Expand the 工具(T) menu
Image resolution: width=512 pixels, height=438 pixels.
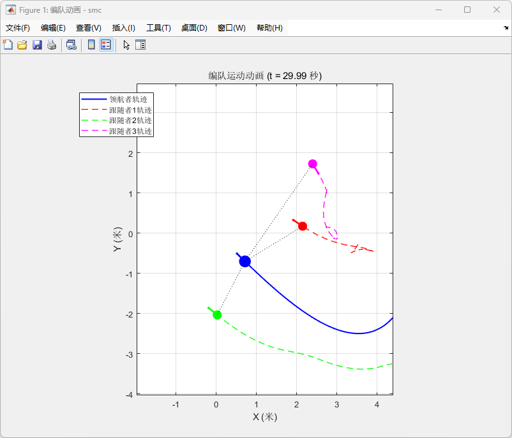pyautogui.click(x=158, y=28)
